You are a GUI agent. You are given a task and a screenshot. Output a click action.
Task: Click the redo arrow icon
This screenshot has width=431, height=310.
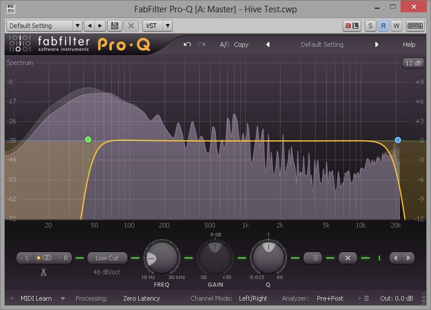pos(202,44)
